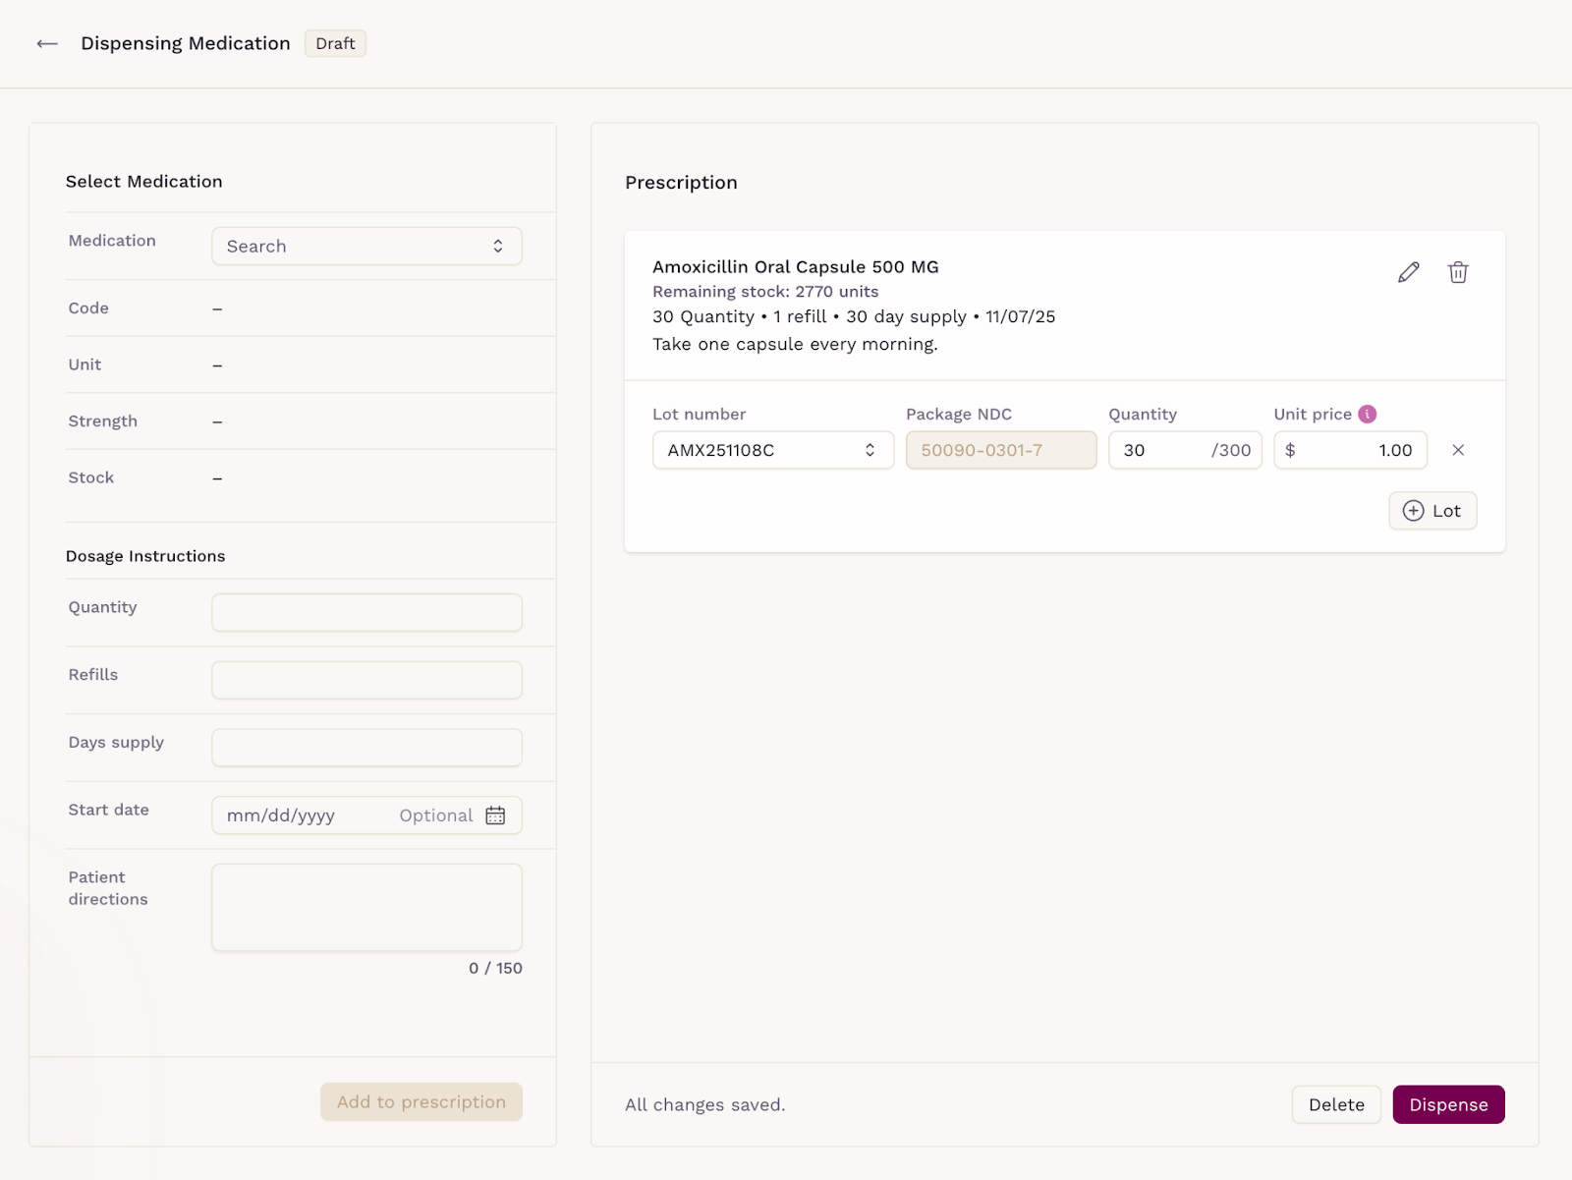Open the Medication search dropdown

click(x=366, y=247)
